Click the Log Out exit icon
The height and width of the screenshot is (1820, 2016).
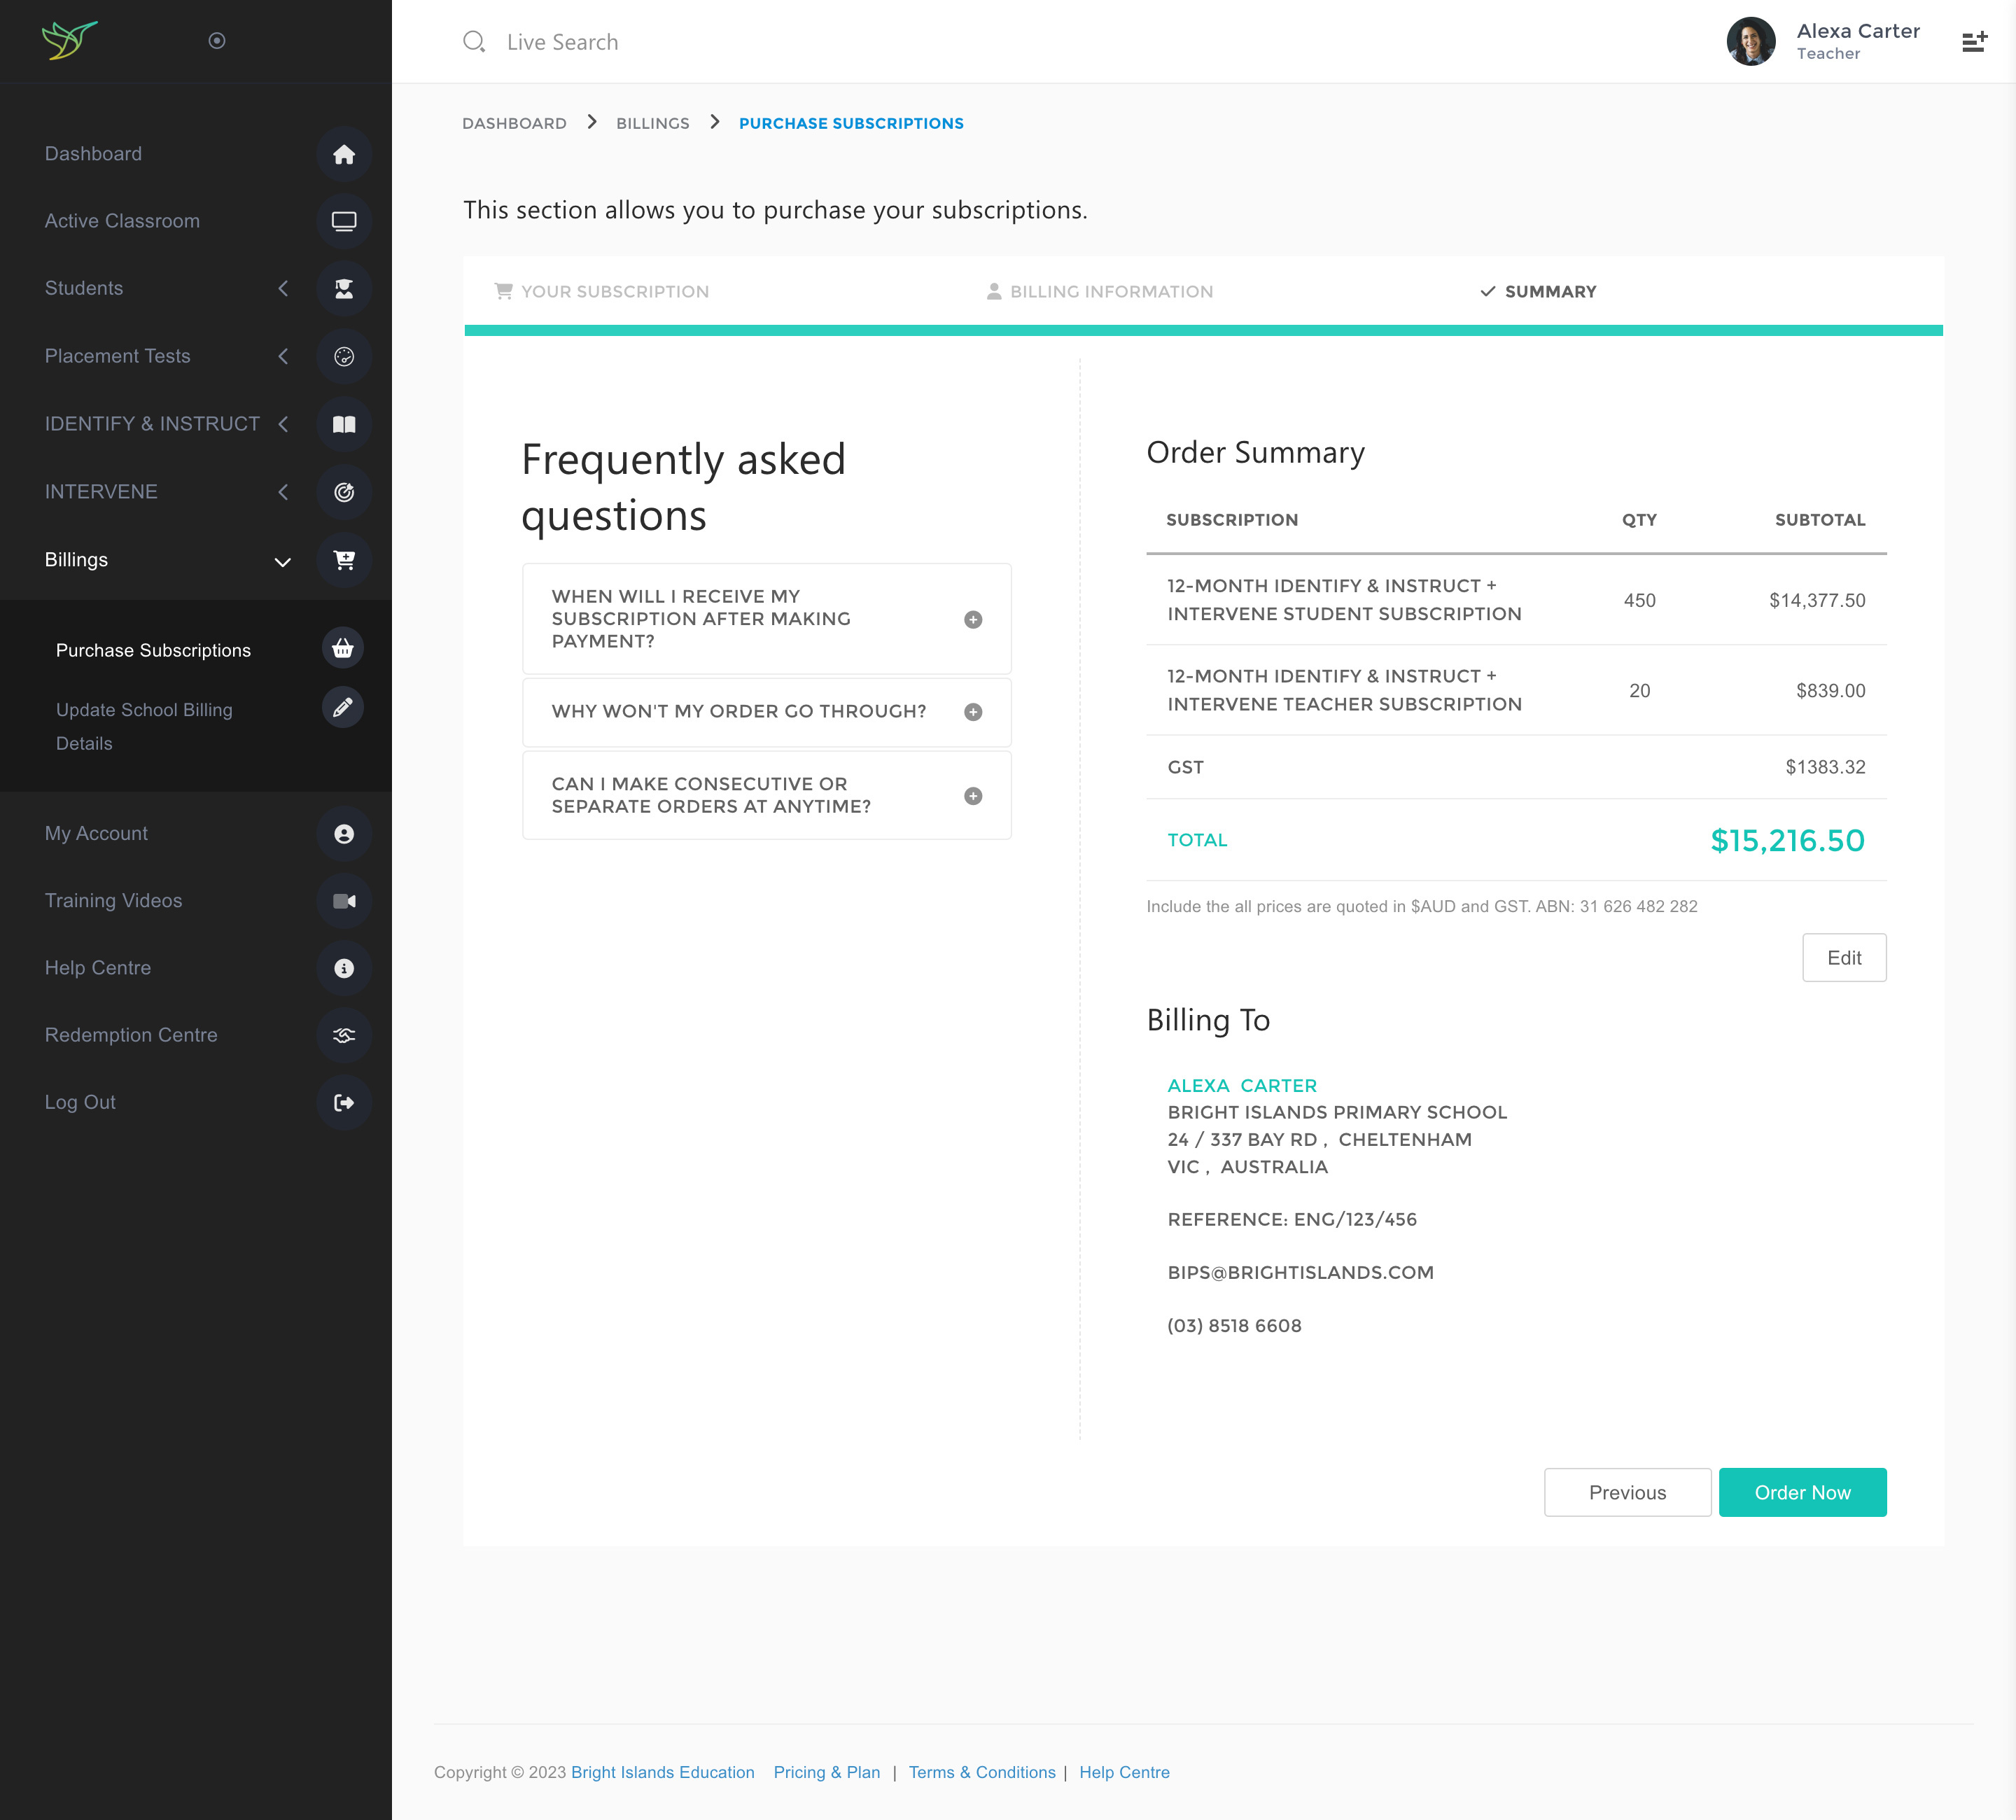point(343,1102)
